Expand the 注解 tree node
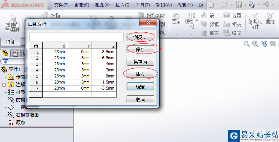 [4, 85]
